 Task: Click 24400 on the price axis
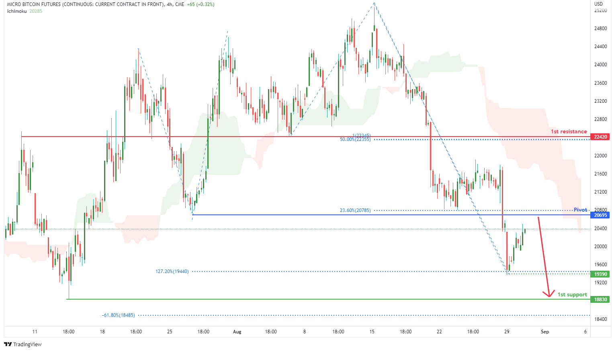pos(601,47)
